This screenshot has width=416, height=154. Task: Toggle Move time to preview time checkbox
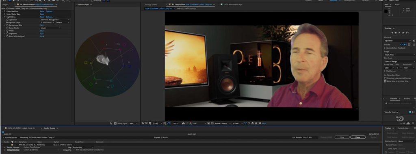pos(385,81)
